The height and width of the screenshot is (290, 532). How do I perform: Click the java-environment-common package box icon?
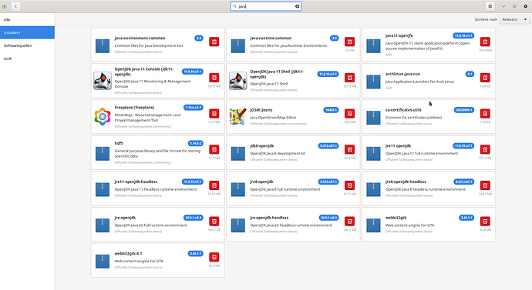103,46
